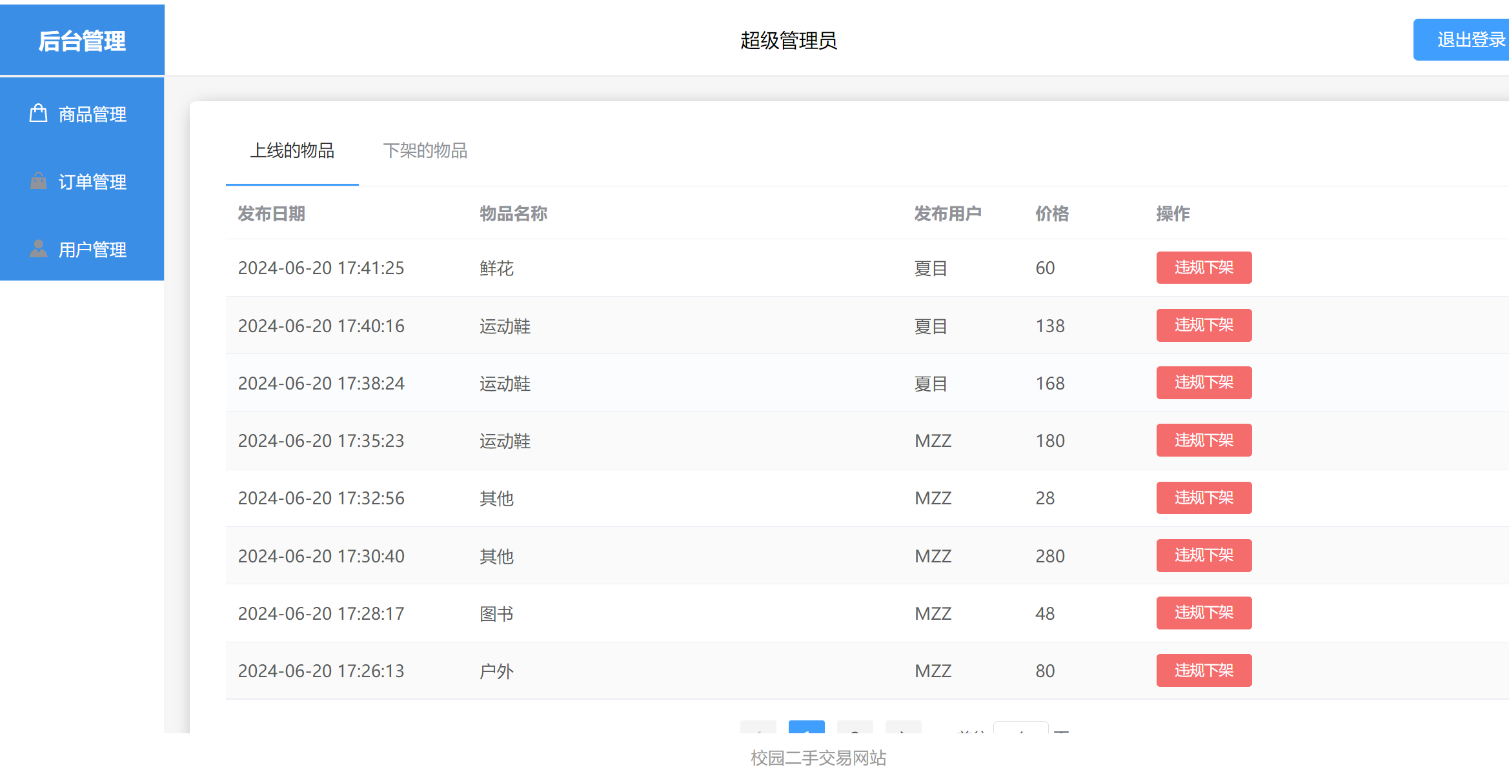Click 违规下架 for 其他 priced 28

(x=1204, y=497)
